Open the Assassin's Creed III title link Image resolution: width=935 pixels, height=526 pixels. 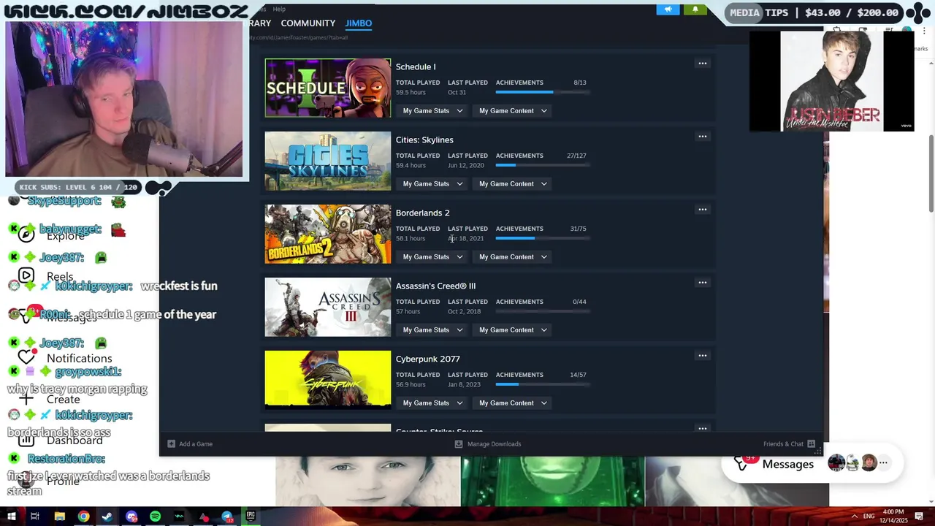tap(435, 286)
